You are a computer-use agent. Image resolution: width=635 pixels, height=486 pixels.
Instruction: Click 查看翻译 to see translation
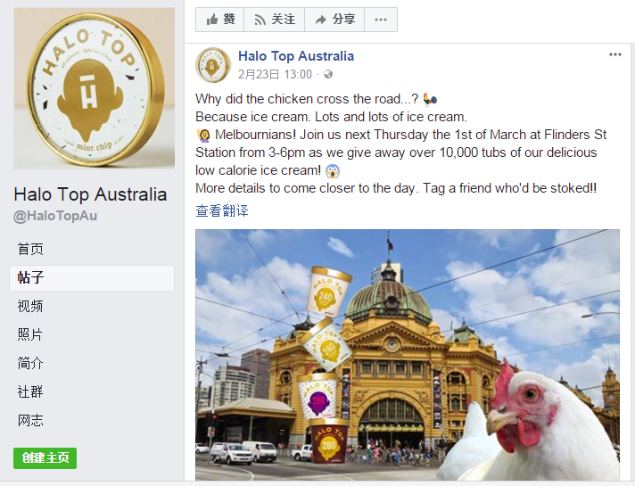pyautogui.click(x=222, y=210)
